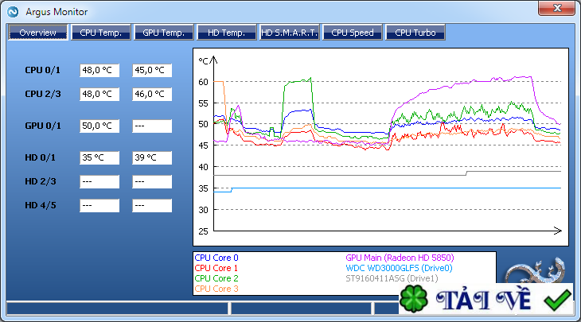Click the CPU Core 0 legend entry
This screenshot has width=581, height=322.
pos(216,258)
